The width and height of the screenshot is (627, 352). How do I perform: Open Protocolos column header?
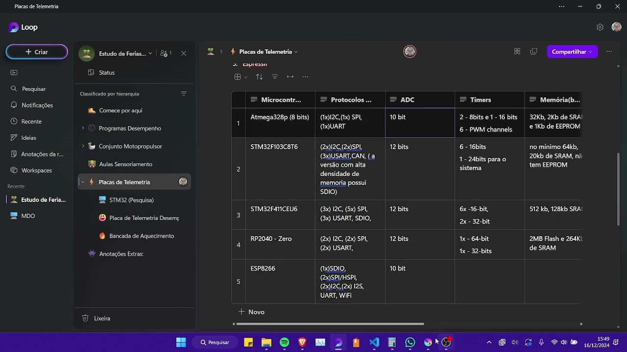[350, 100]
